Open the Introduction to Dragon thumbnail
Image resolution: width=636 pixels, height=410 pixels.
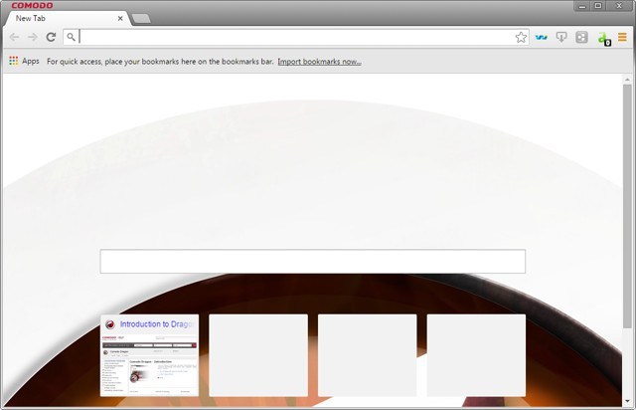click(150, 355)
